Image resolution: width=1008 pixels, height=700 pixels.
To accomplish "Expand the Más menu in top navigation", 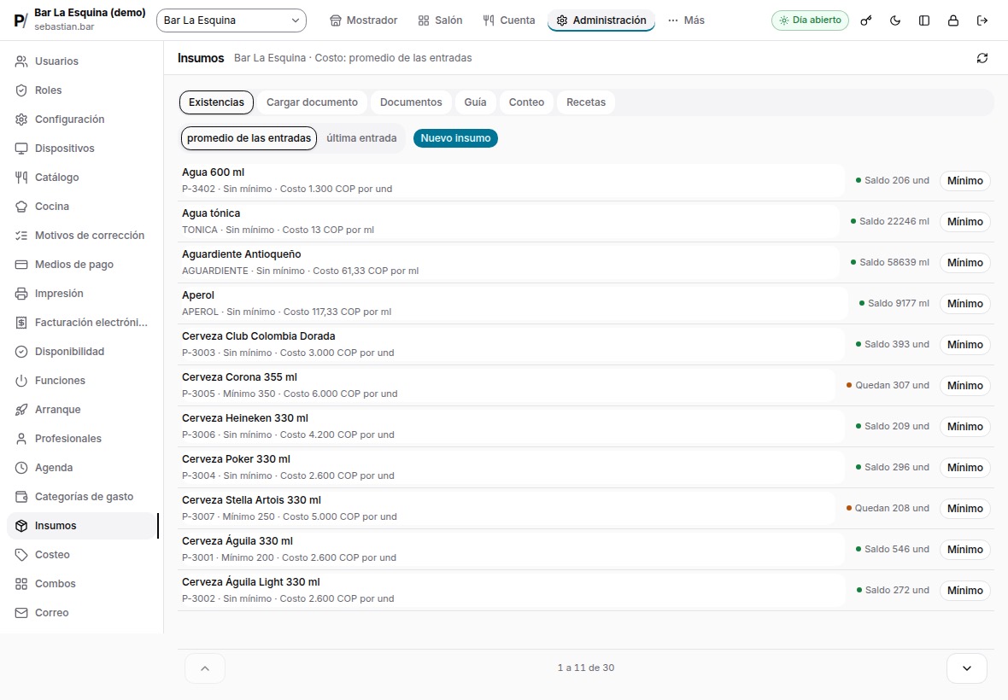I will pyautogui.click(x=686, y=20).
